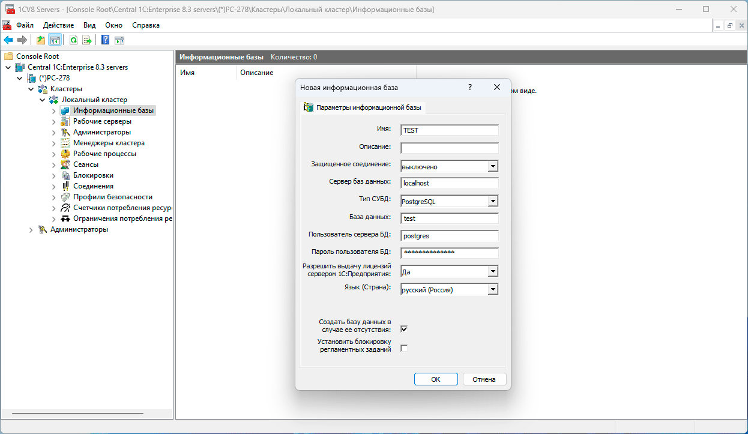
Task: Click the blue Back arrow in toolbar
Action: tap(8, 40)
